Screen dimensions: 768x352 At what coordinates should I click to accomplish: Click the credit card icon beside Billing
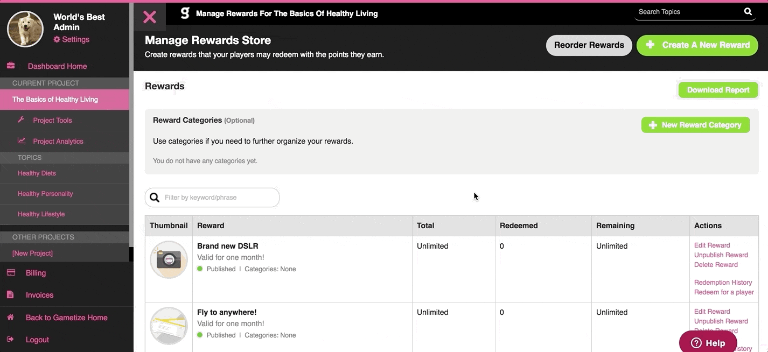[10, 273]
